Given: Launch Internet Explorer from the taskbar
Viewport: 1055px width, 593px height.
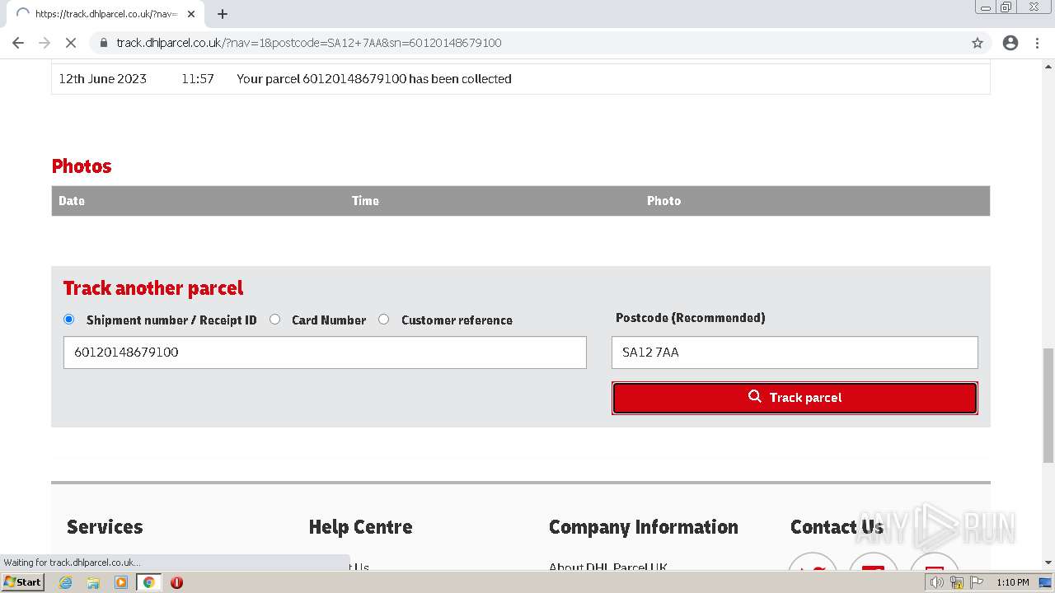Looking at the screenshot, I should [x=66, y=582].
